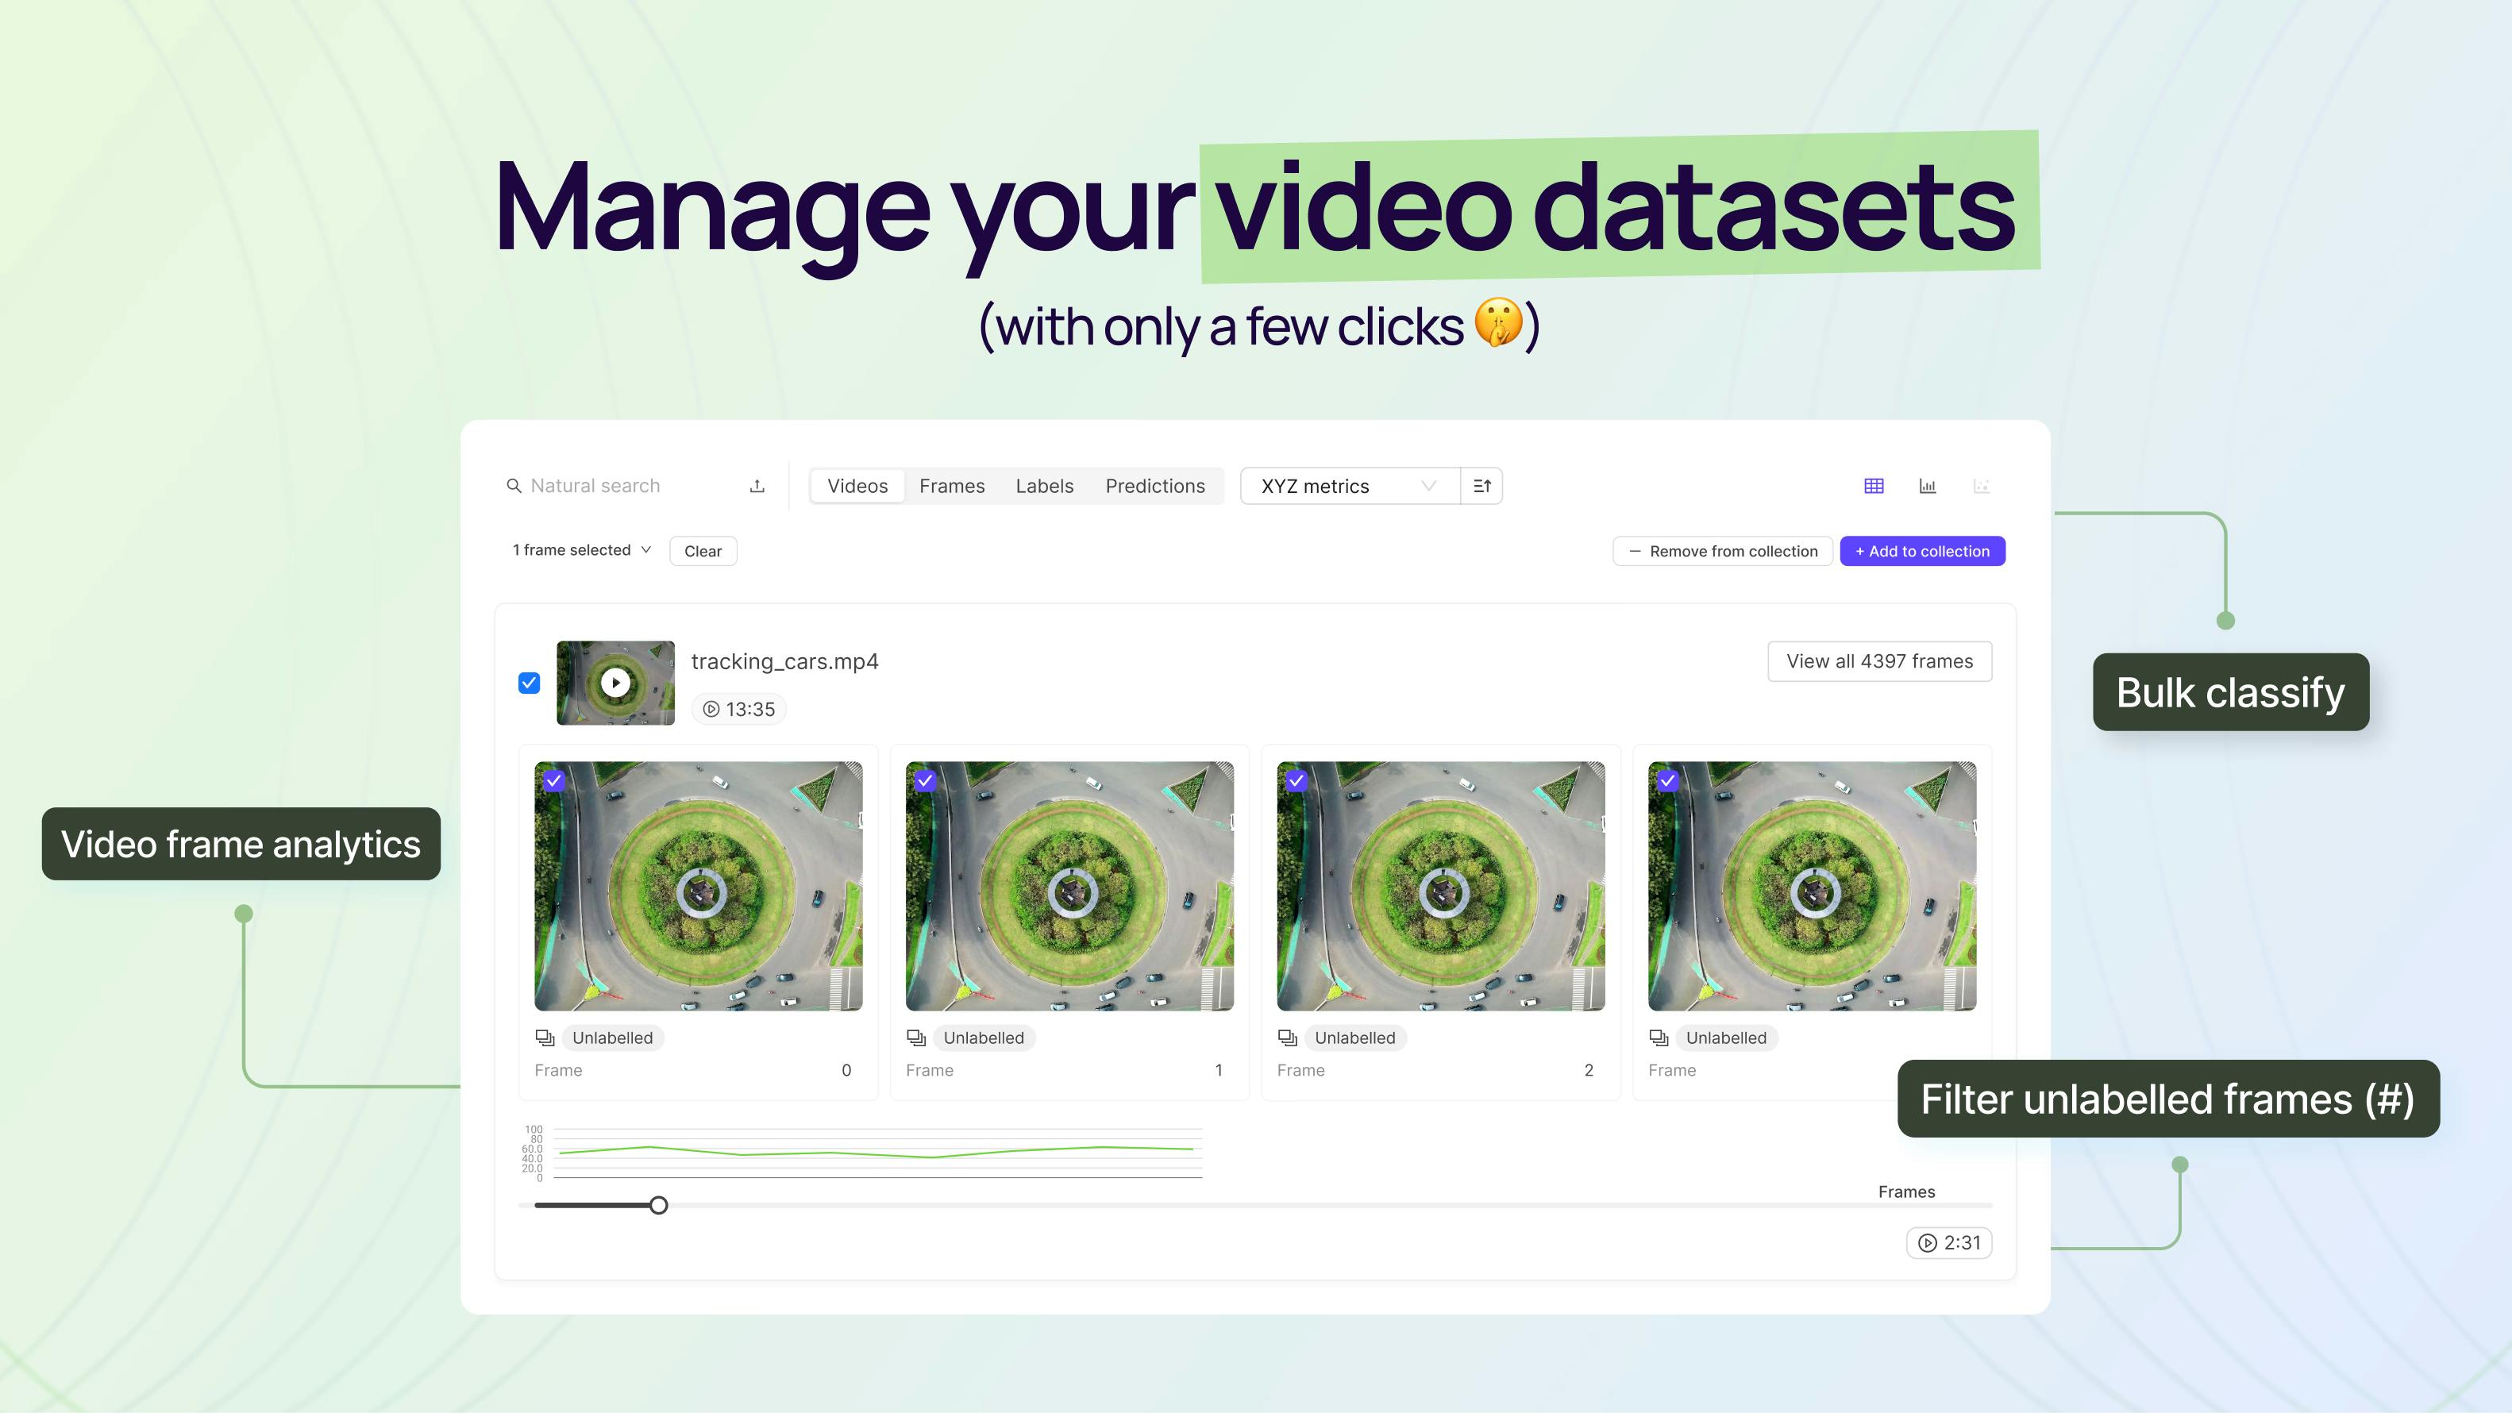Screen dimensions: 2512x1413
Task: Click the Add to collection button
Action: [x=1922, y=551]
